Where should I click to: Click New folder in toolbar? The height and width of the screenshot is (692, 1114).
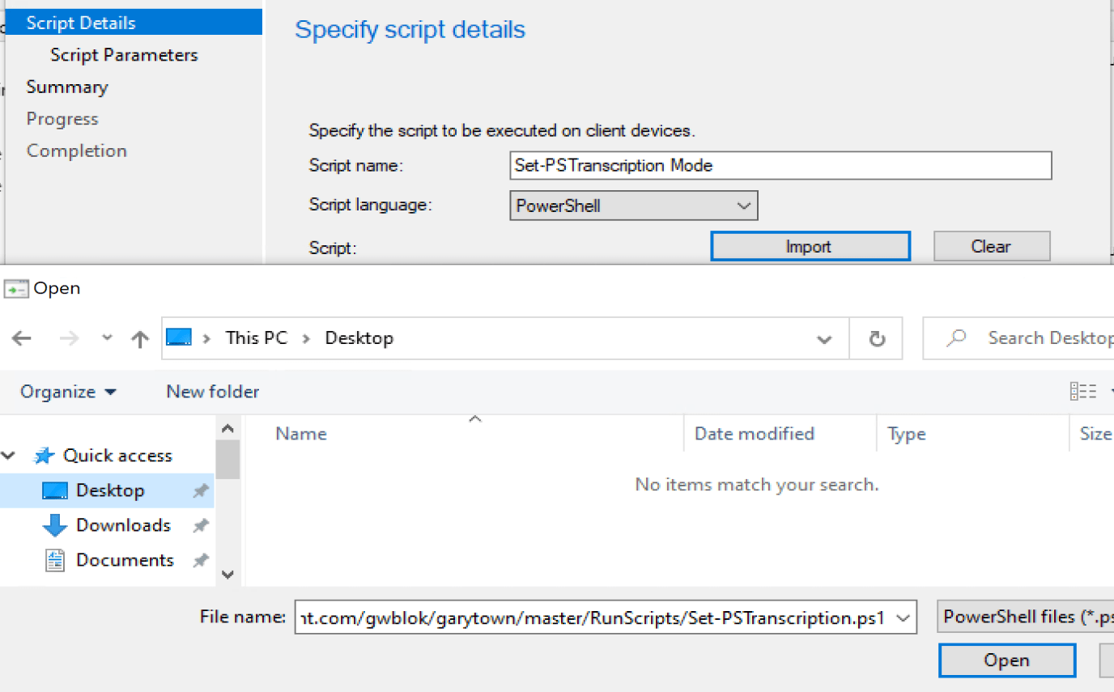(x=212, y=392)
